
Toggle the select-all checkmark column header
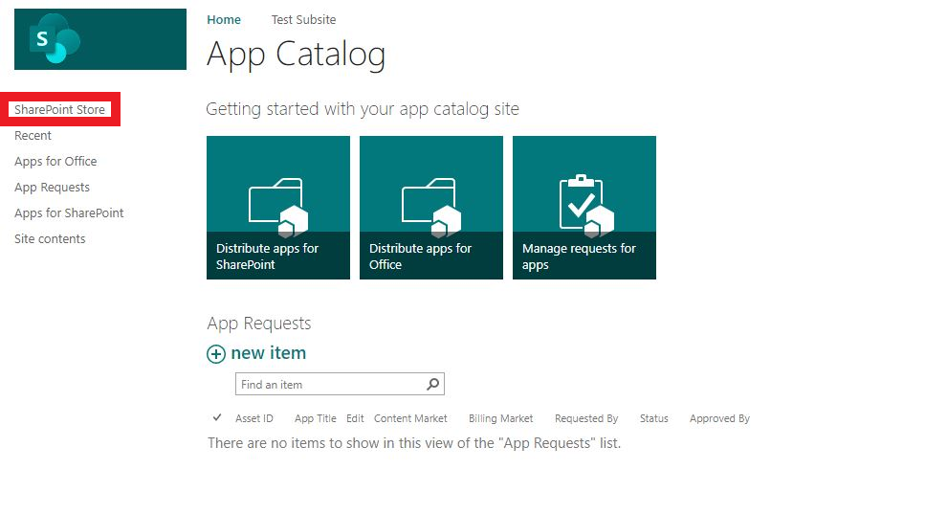(x=217, y=418)
